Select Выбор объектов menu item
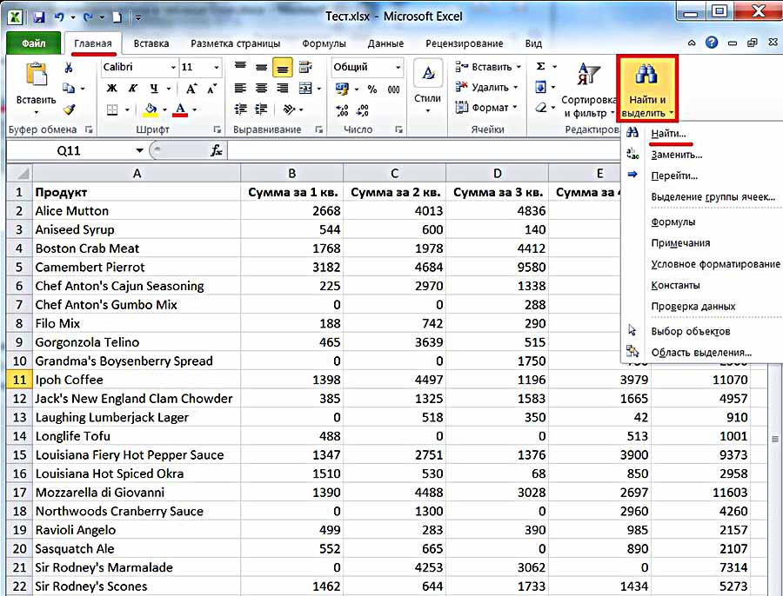783x596 pixels. click(x=690, y=331)
